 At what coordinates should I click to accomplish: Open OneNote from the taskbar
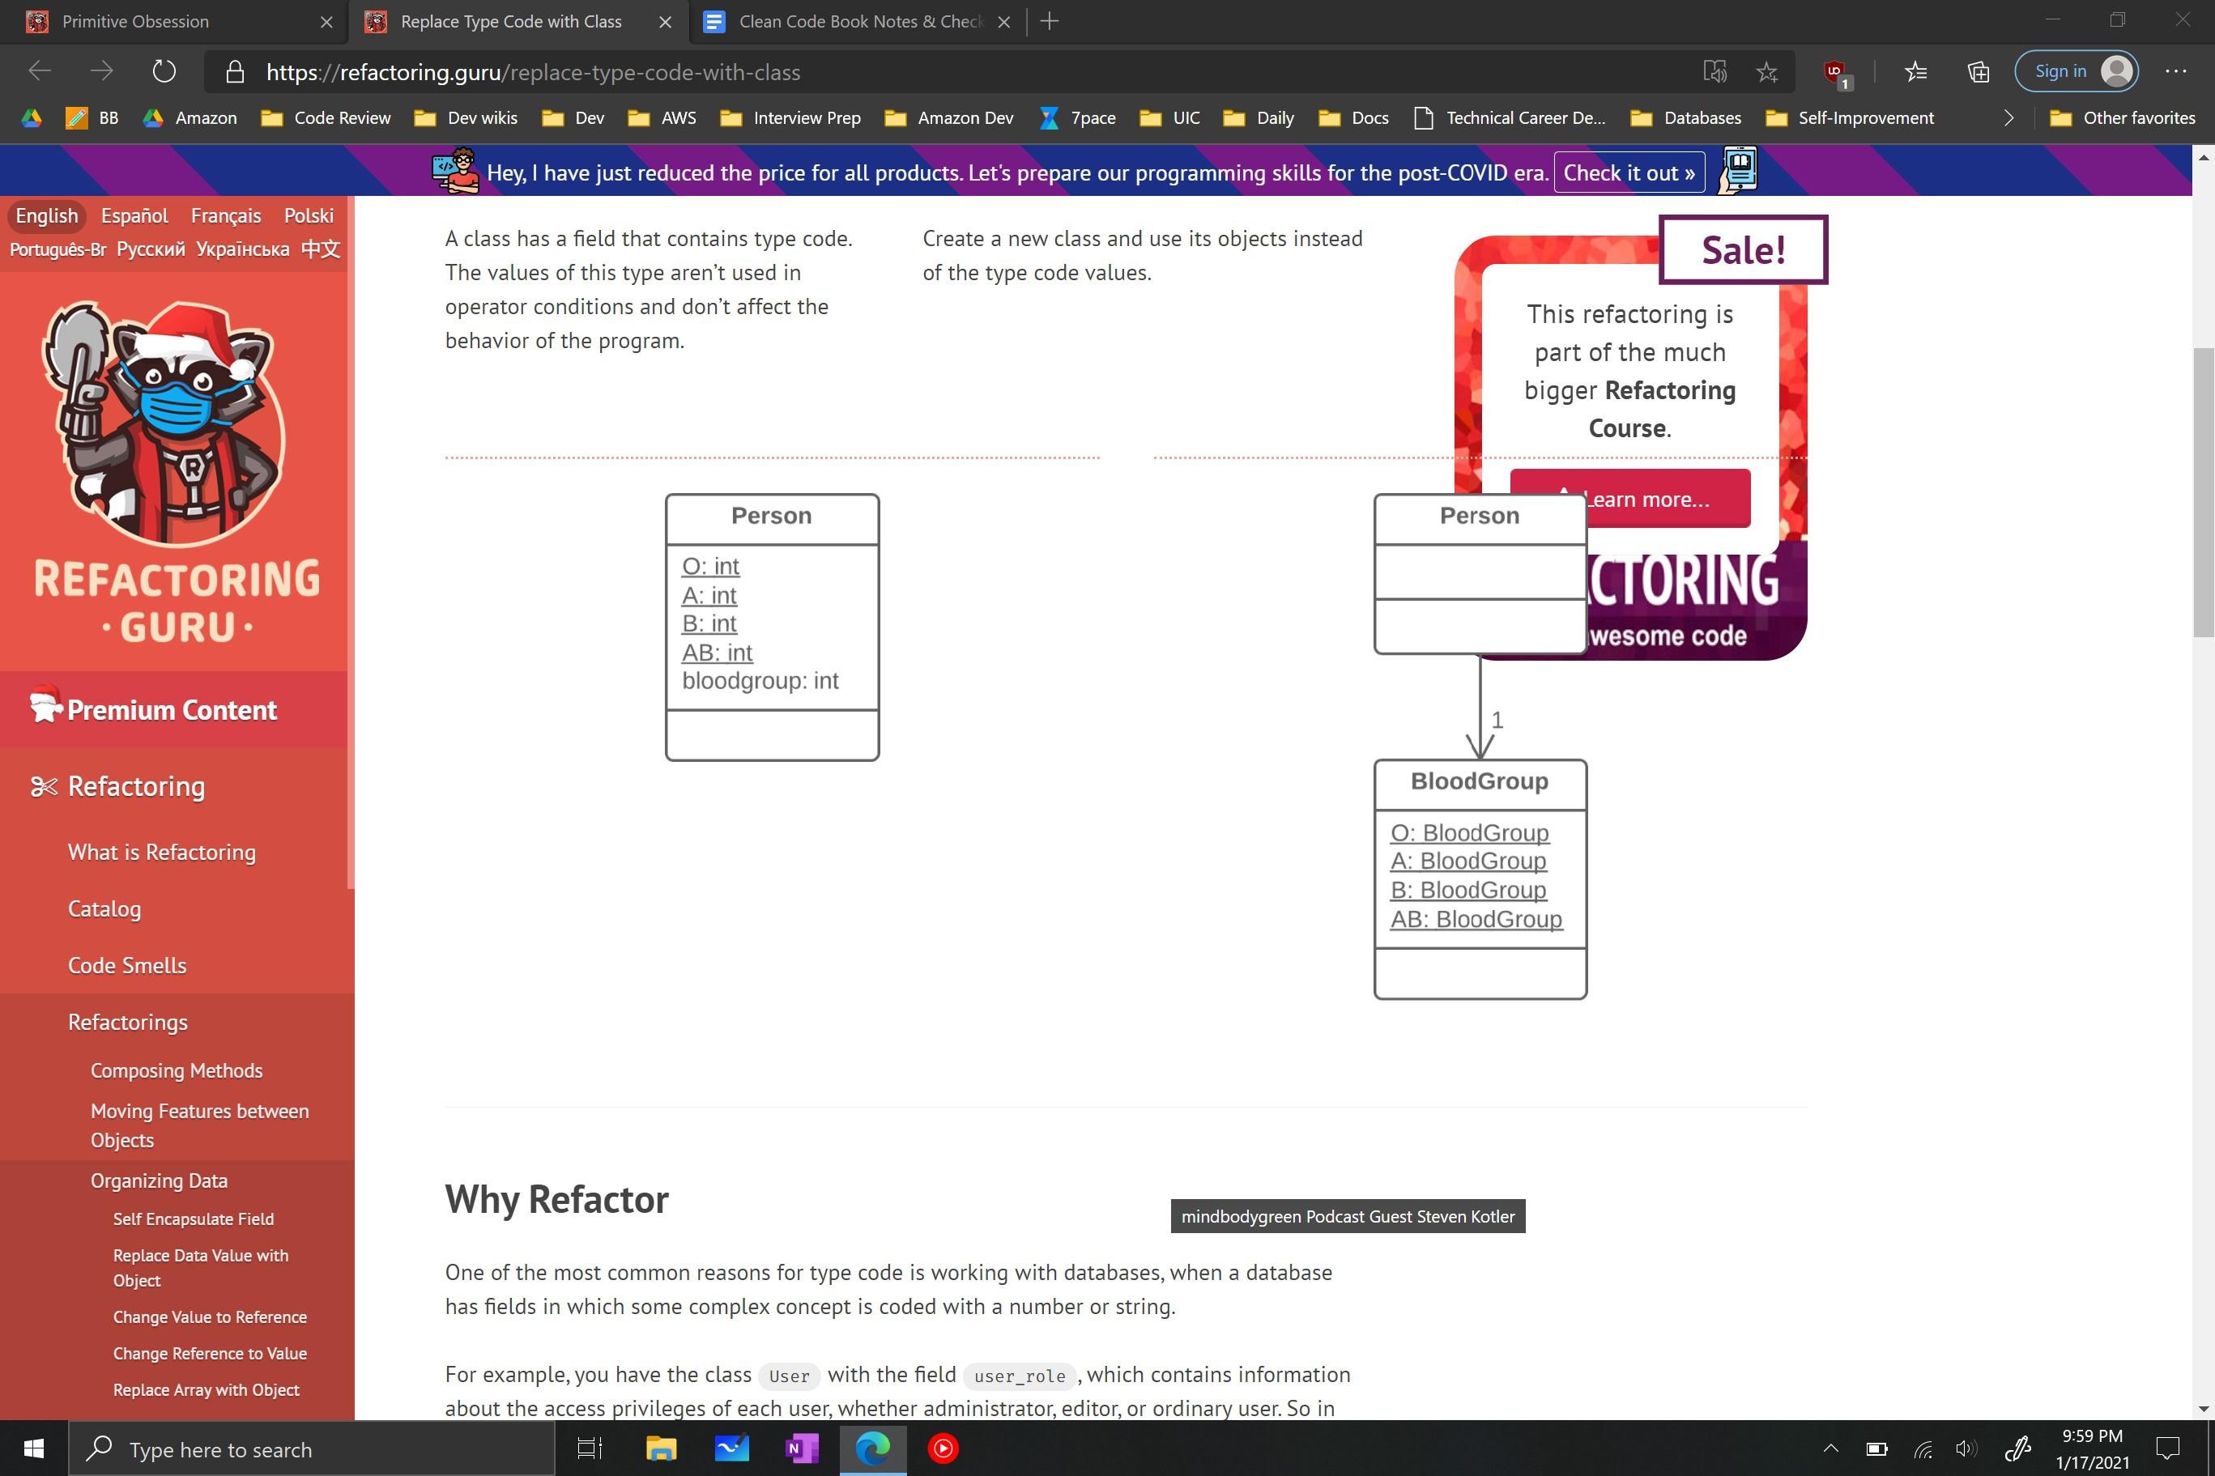pyautogui.click(x=802, y=1448)
